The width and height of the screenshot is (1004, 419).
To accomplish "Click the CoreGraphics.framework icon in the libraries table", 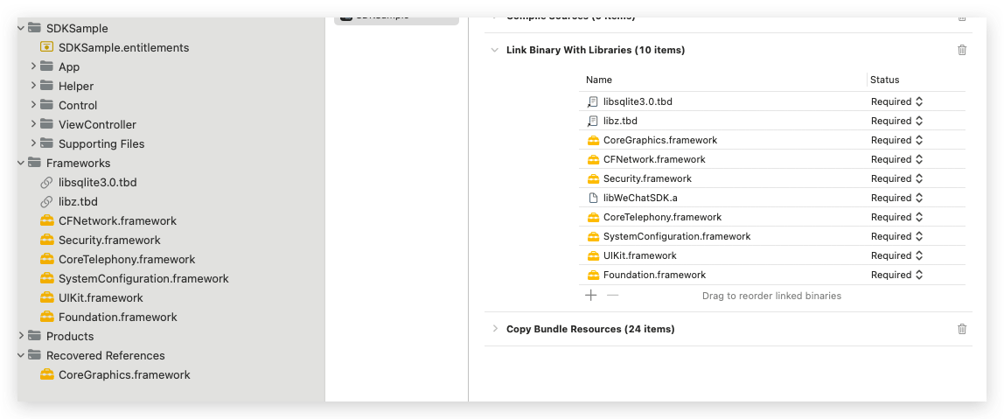I will (592, 140).
